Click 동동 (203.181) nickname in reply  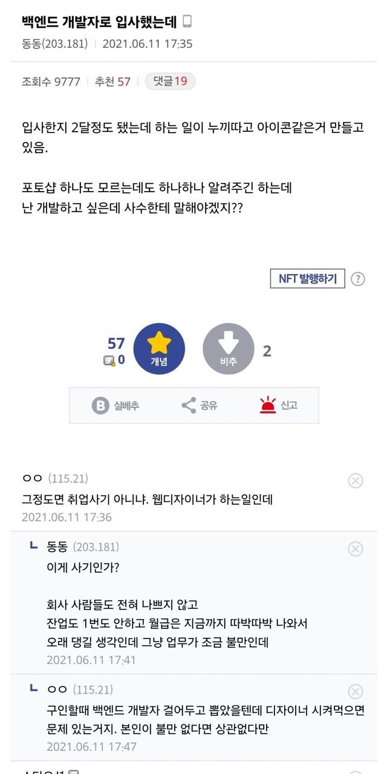[x=59, y=547]
